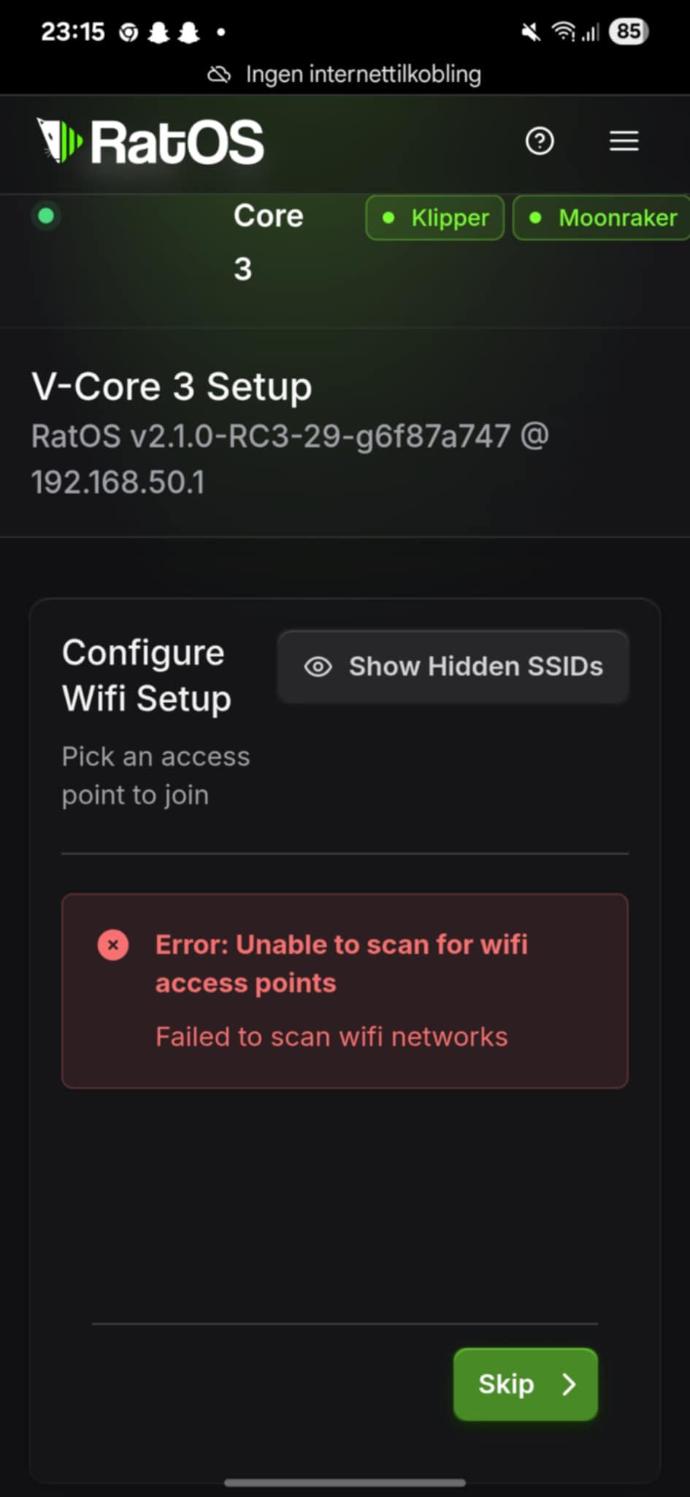The width and height of the screenshot is (690, 1497).
Task: Click the green dot inside Klipper badge
Action: (389, 218)
